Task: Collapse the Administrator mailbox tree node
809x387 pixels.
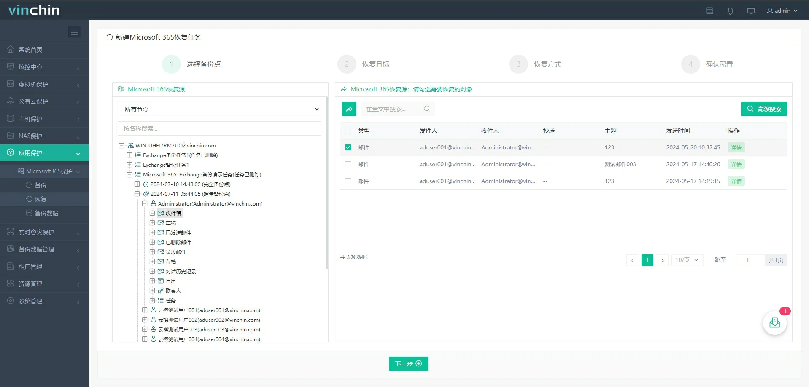Action: [144, 203]
